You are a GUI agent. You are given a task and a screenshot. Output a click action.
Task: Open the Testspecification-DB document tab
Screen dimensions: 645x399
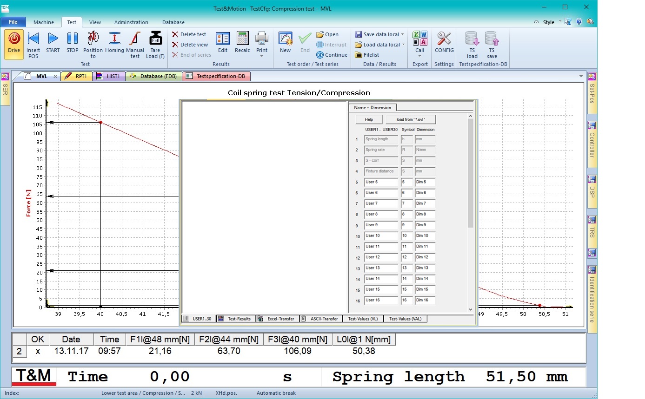point(217,76)
